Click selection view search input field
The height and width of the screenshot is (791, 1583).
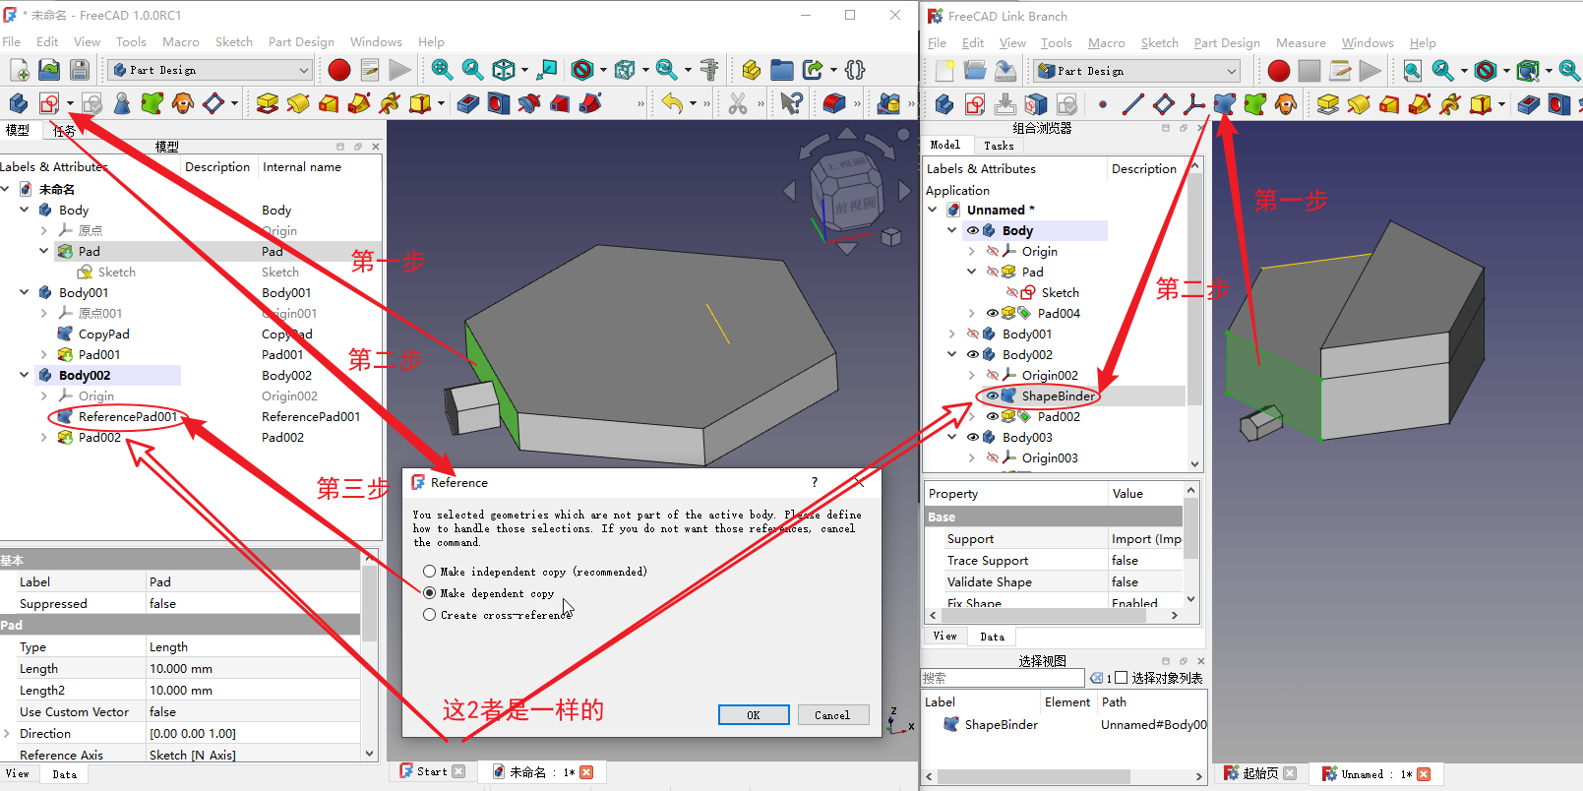[1003, 678]
